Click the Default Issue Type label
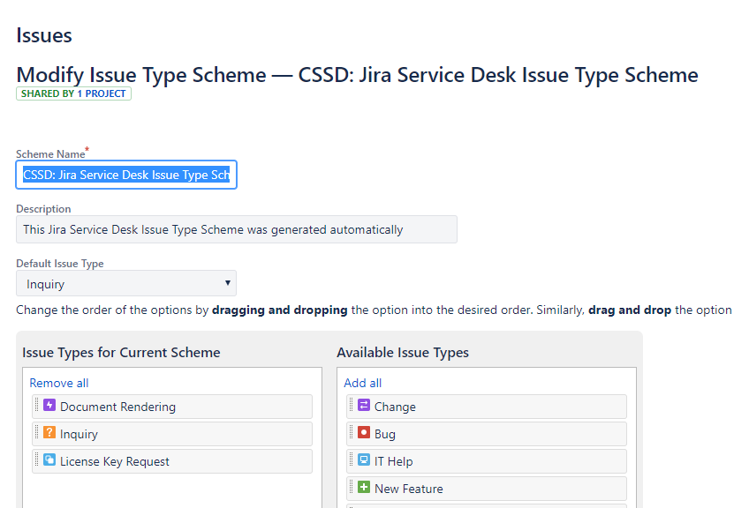 [x=60, y=264]
